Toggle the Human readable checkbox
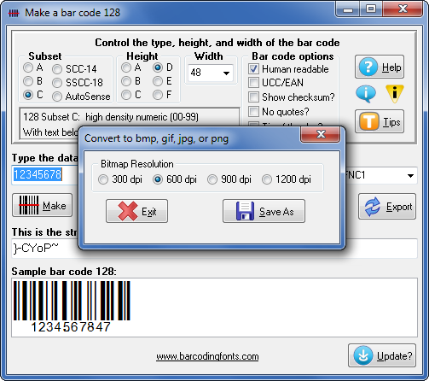Viewport: 429px width, 381px height. 253,68
